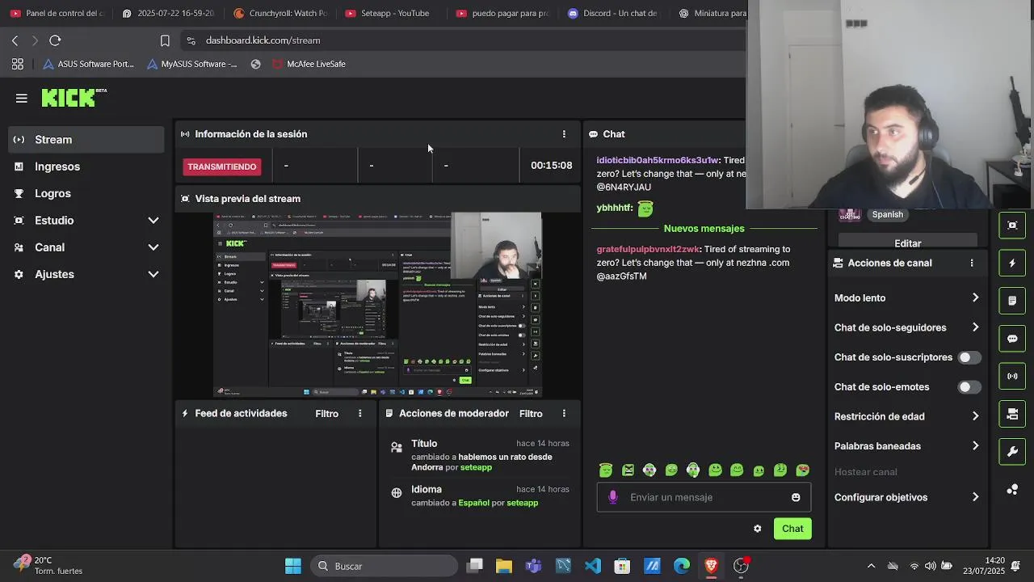The height and width of the screenshot is (582, 1034).
Task: Show hidden system tray icons chevron
Action: click(x=871, y=566)
